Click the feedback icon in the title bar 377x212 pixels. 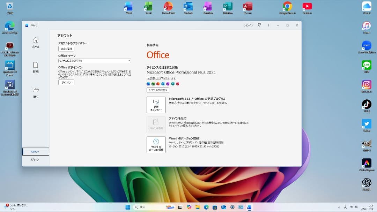[x=259, y=25]
